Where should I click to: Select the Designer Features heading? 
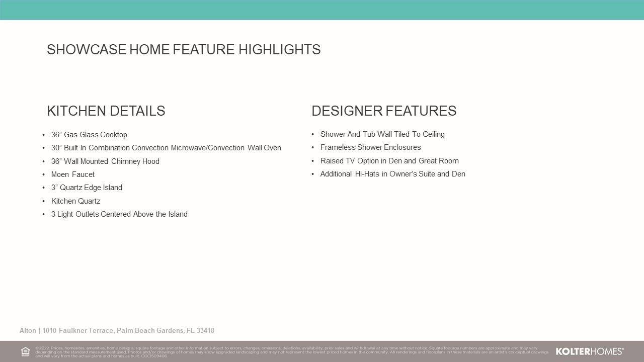point(384,111)
